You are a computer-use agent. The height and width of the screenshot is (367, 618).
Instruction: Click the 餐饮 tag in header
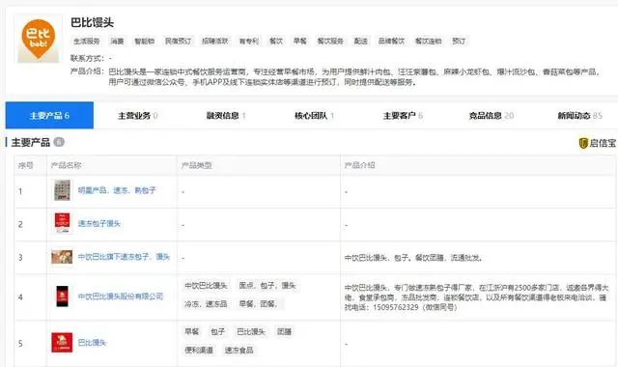[276, 41]
